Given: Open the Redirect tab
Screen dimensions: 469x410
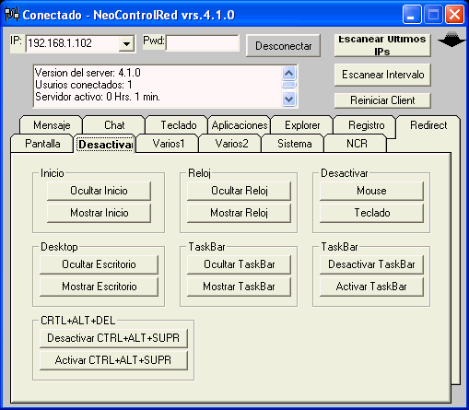Looking at the screenshot, I should coord(428,125).
